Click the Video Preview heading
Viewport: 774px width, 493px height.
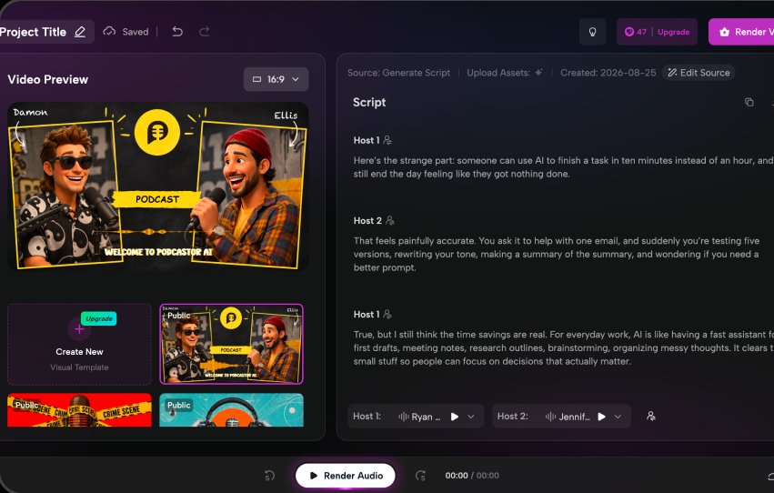[48, 79]
